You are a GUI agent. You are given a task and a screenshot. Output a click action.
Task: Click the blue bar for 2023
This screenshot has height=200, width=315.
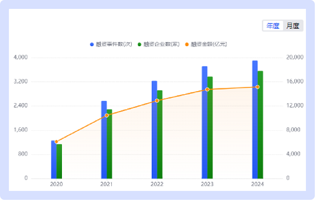tap(205, 123)
